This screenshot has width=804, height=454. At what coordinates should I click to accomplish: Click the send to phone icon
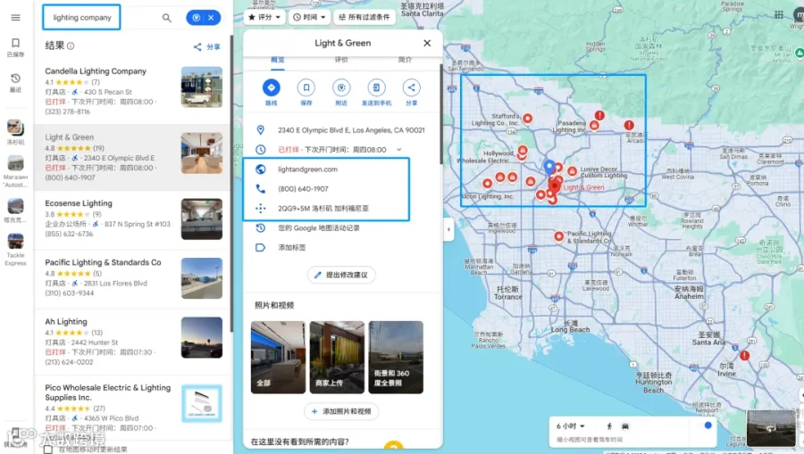[x=376, y=87]
